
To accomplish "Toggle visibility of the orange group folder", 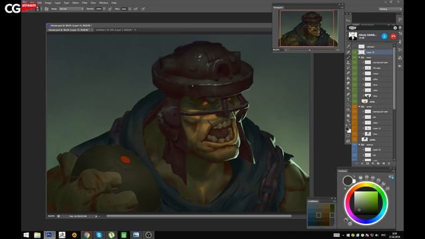I will (355, 106).
